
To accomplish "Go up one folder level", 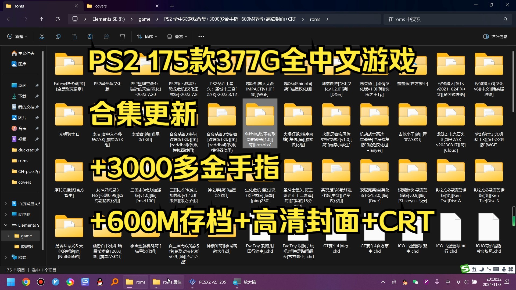I will (x=41, y=19).
